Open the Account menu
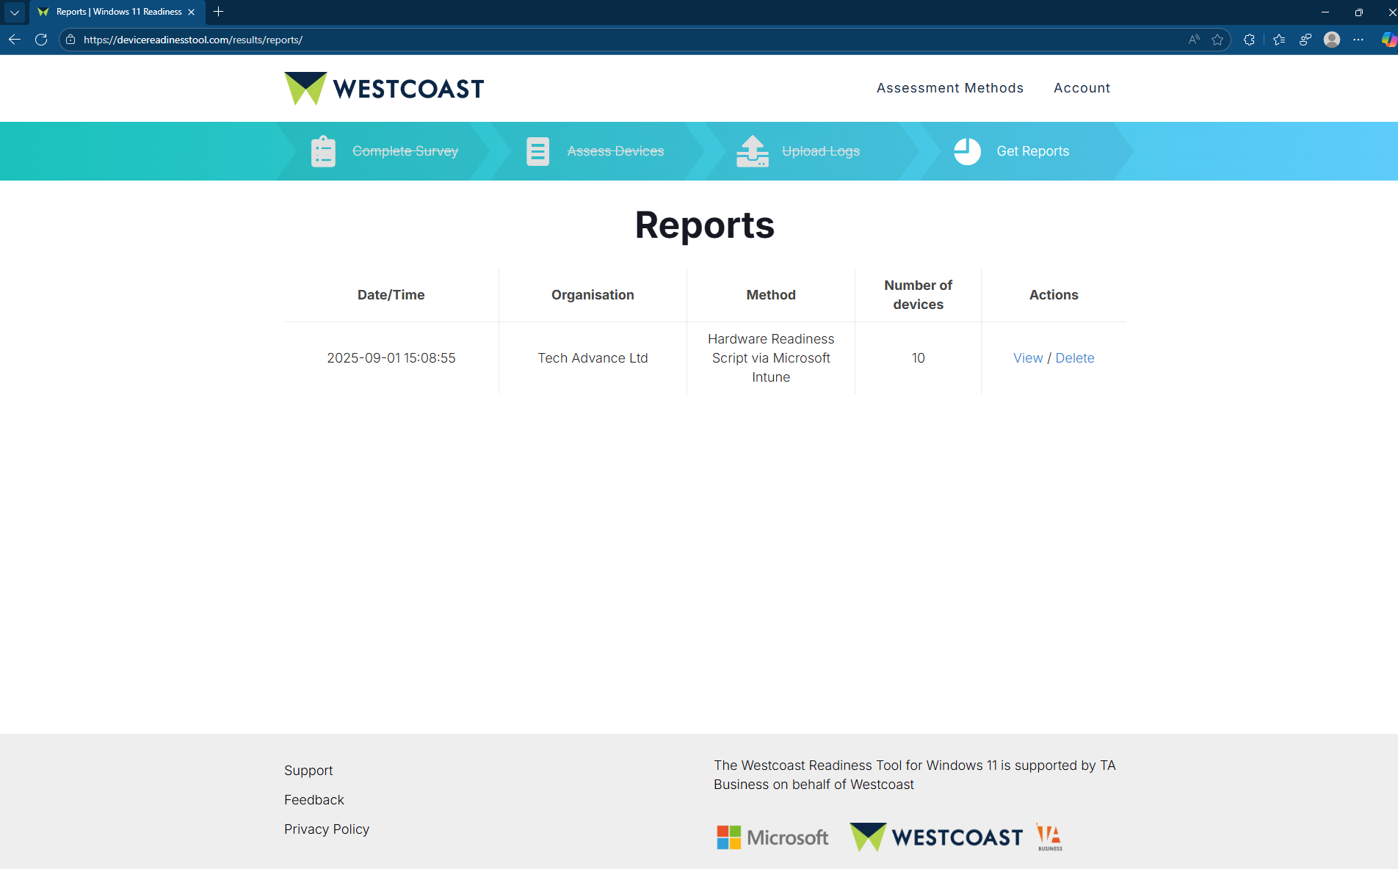The height and width of the screenshot is (869, 1398). click(x=1082, y=88)
